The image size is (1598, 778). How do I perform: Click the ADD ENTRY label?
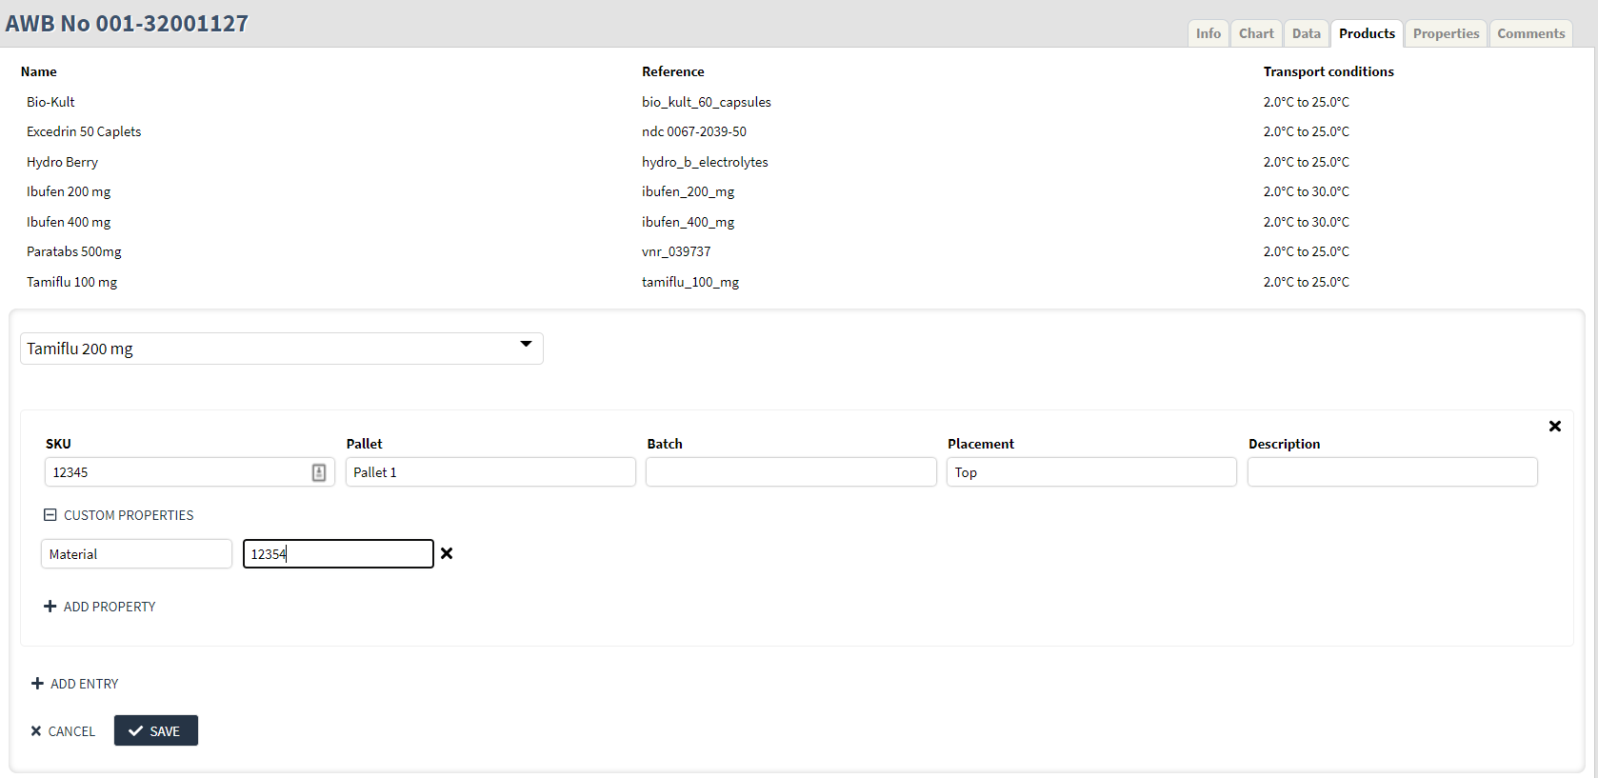click(x=85, y=684)
